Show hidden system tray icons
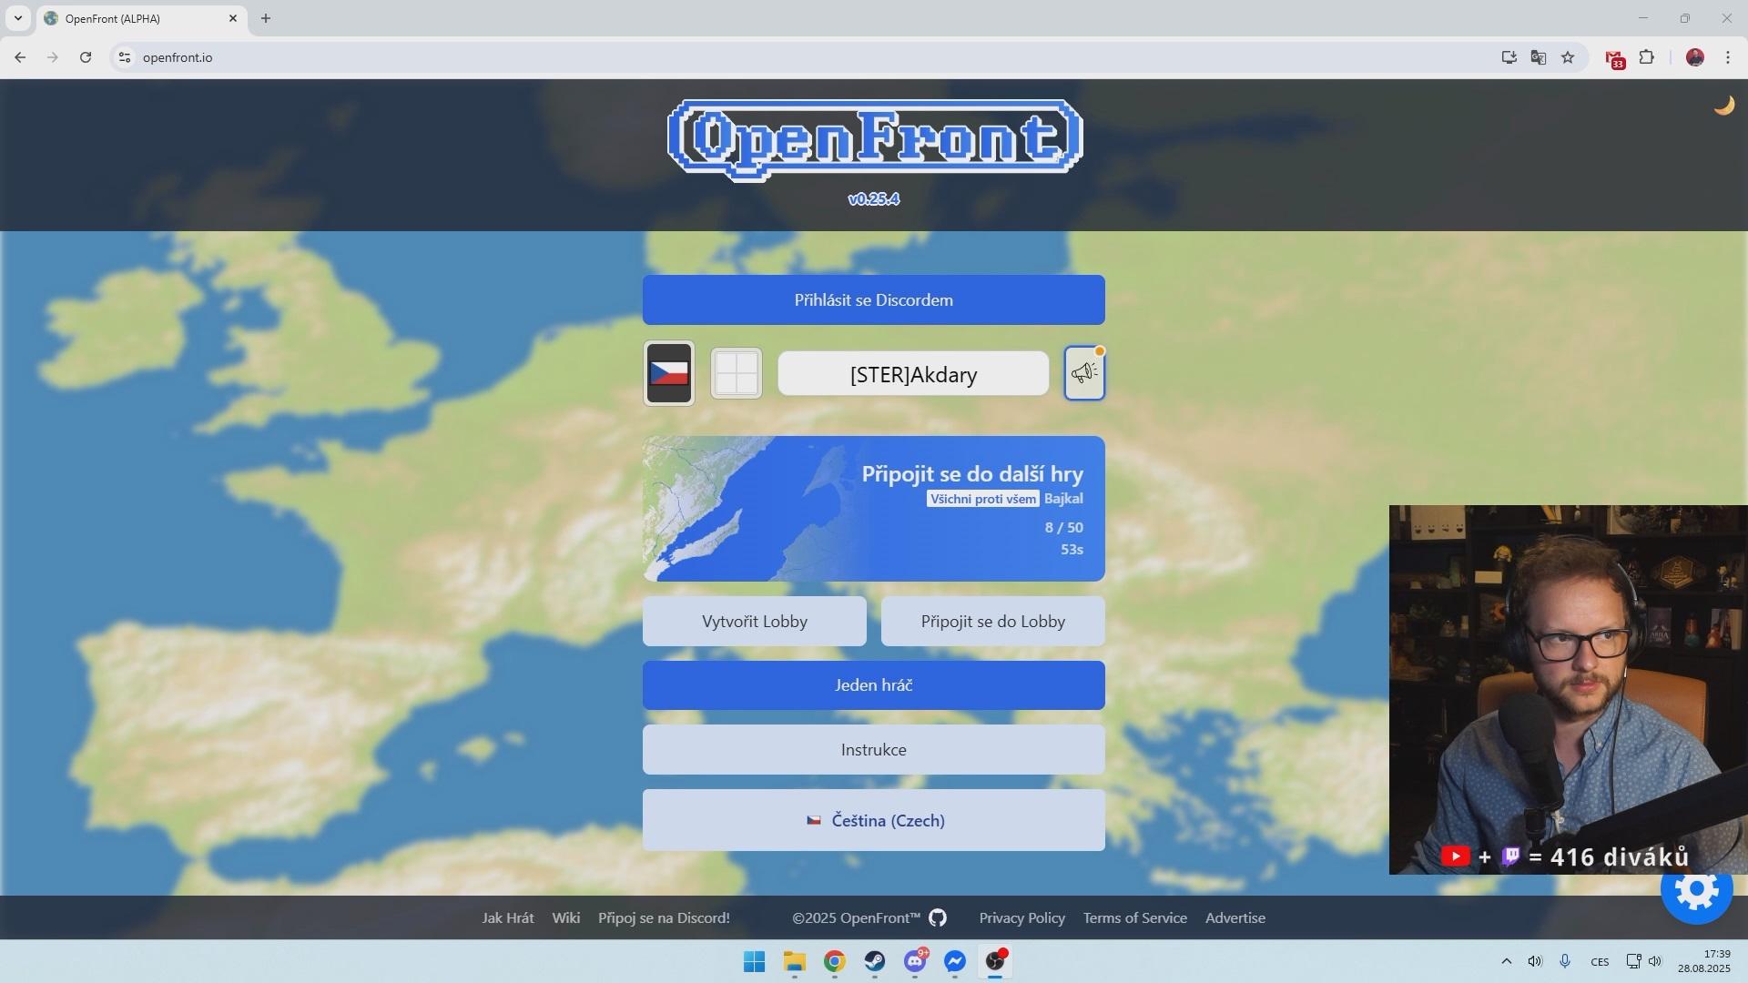1748x983 pixels. point(1506,961)
